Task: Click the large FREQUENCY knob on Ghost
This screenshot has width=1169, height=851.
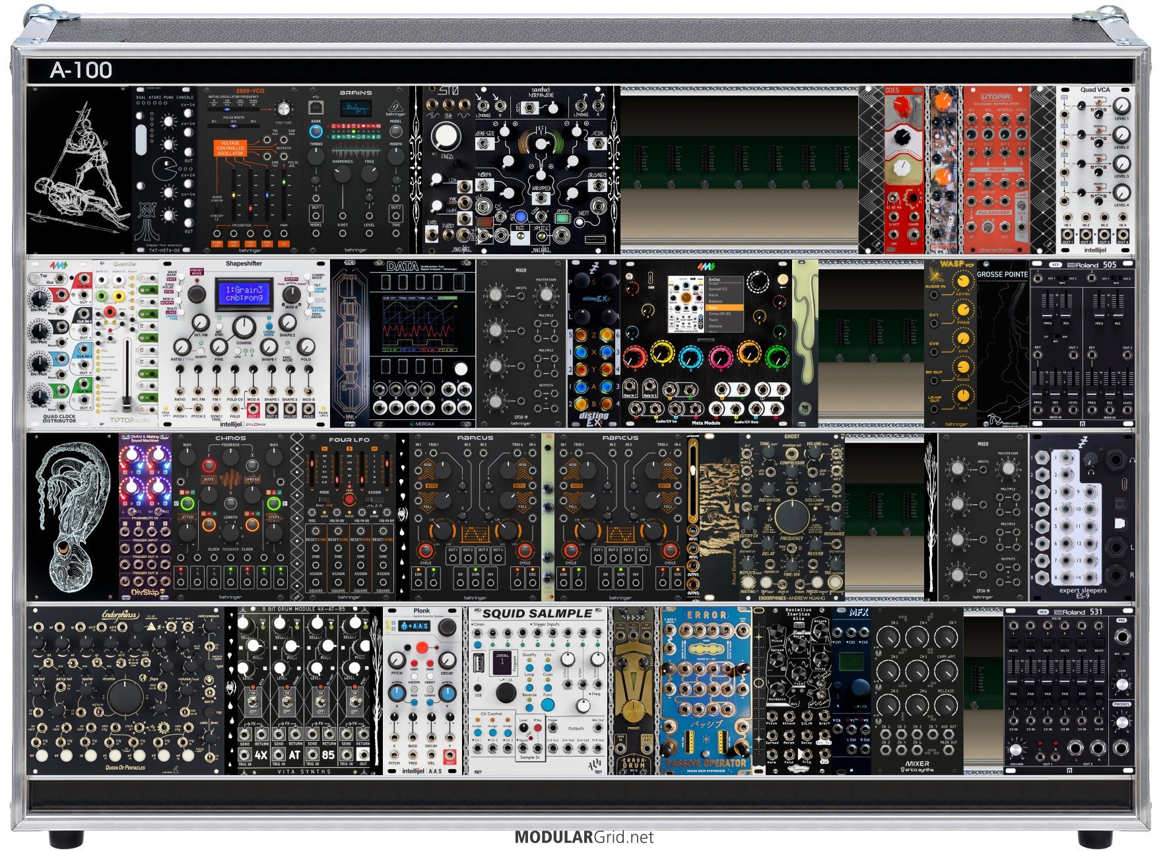Action: pos(791,516)
